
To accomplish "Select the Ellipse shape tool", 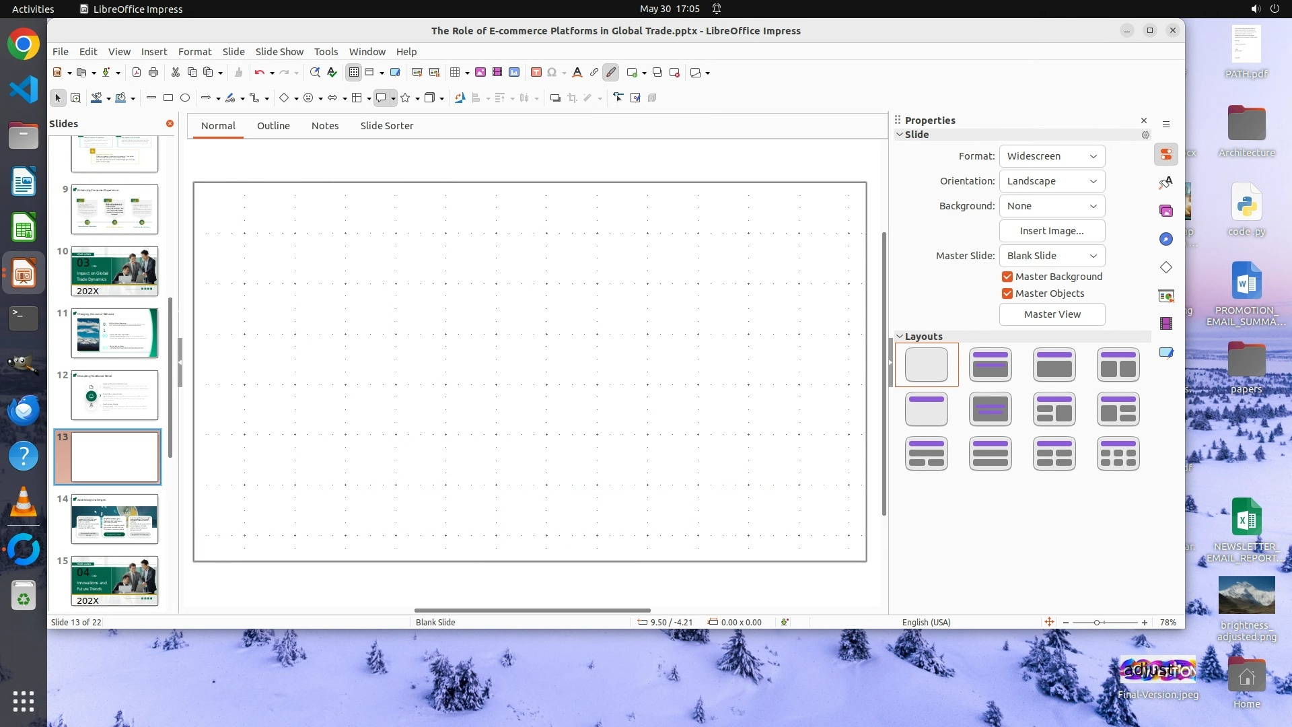I will tap(185, 98).
